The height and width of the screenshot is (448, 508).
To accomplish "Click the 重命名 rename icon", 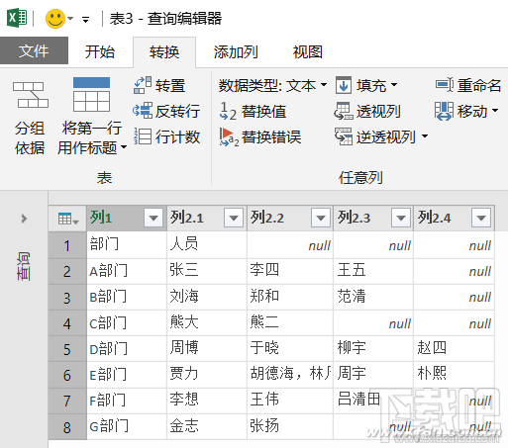I will click(x=445, y=85).
